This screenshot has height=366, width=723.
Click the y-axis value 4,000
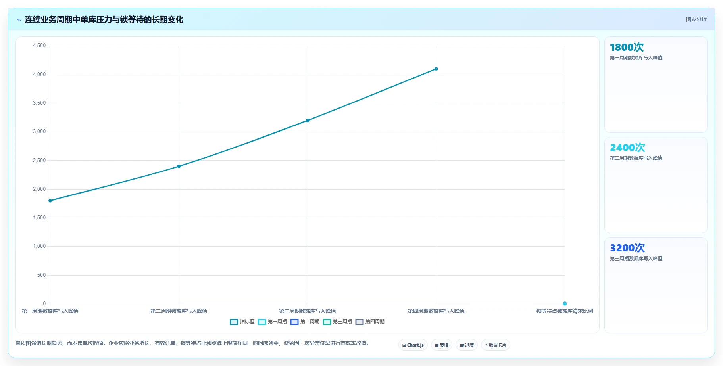pos(39,75)
